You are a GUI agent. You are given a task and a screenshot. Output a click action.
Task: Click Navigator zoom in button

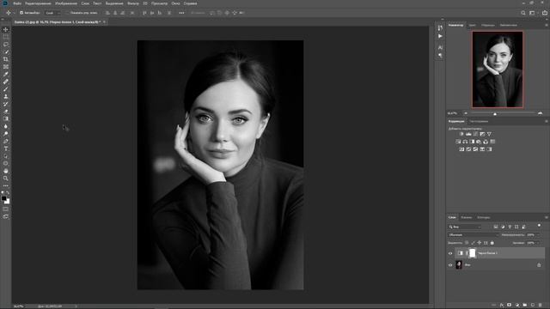point(541,113)
